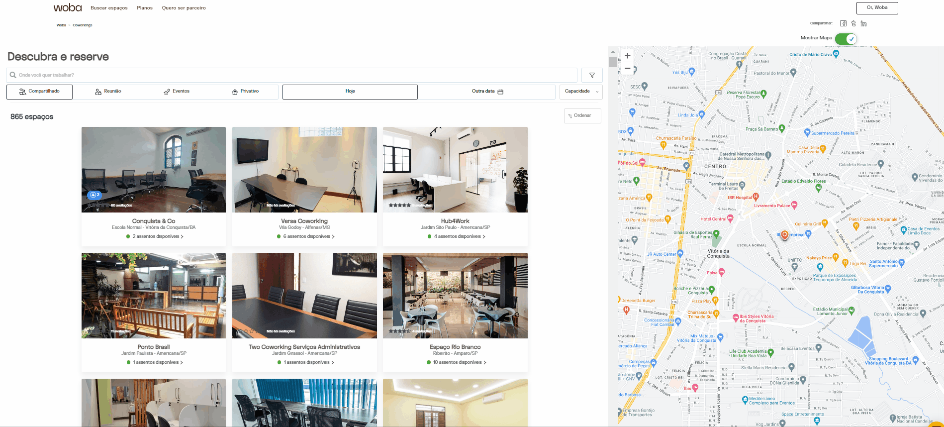
Task: Zoom in on the map
Action: (x=628, y=56)
